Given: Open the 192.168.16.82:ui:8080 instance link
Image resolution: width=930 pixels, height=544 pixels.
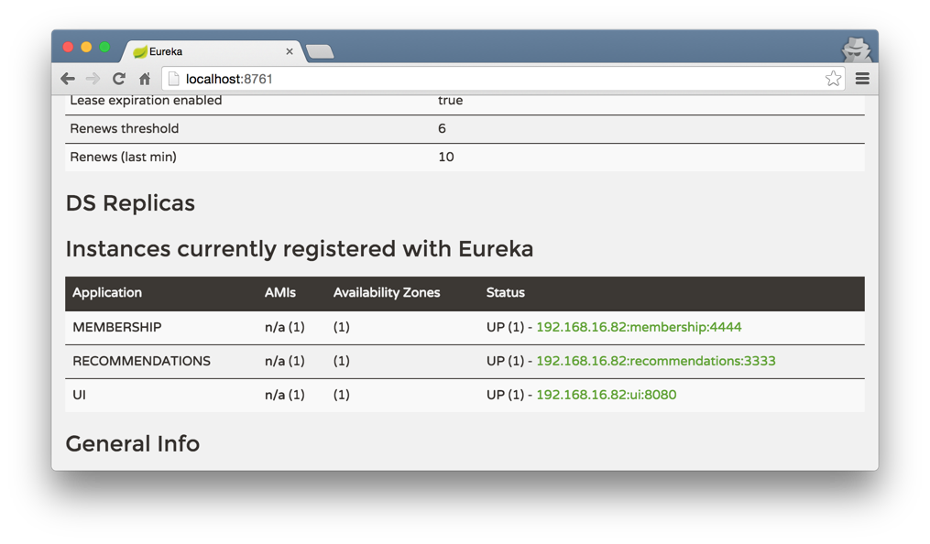Looking at the screenshot, I should 607,395.
